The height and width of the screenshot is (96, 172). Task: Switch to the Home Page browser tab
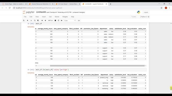(x=15, y=4)
